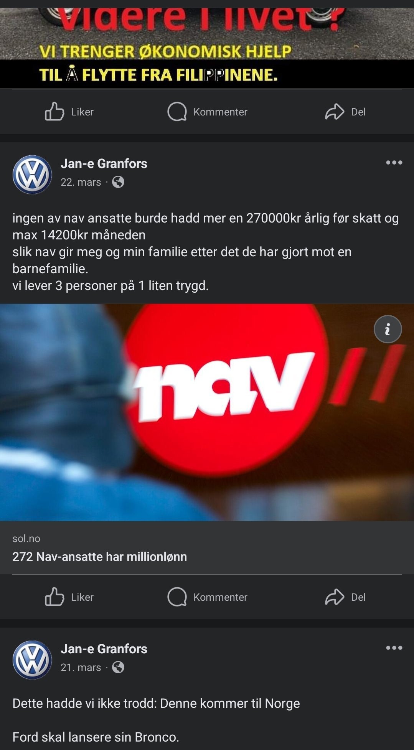
Task: Comment on the NAV article post
Action: (207, 597)
